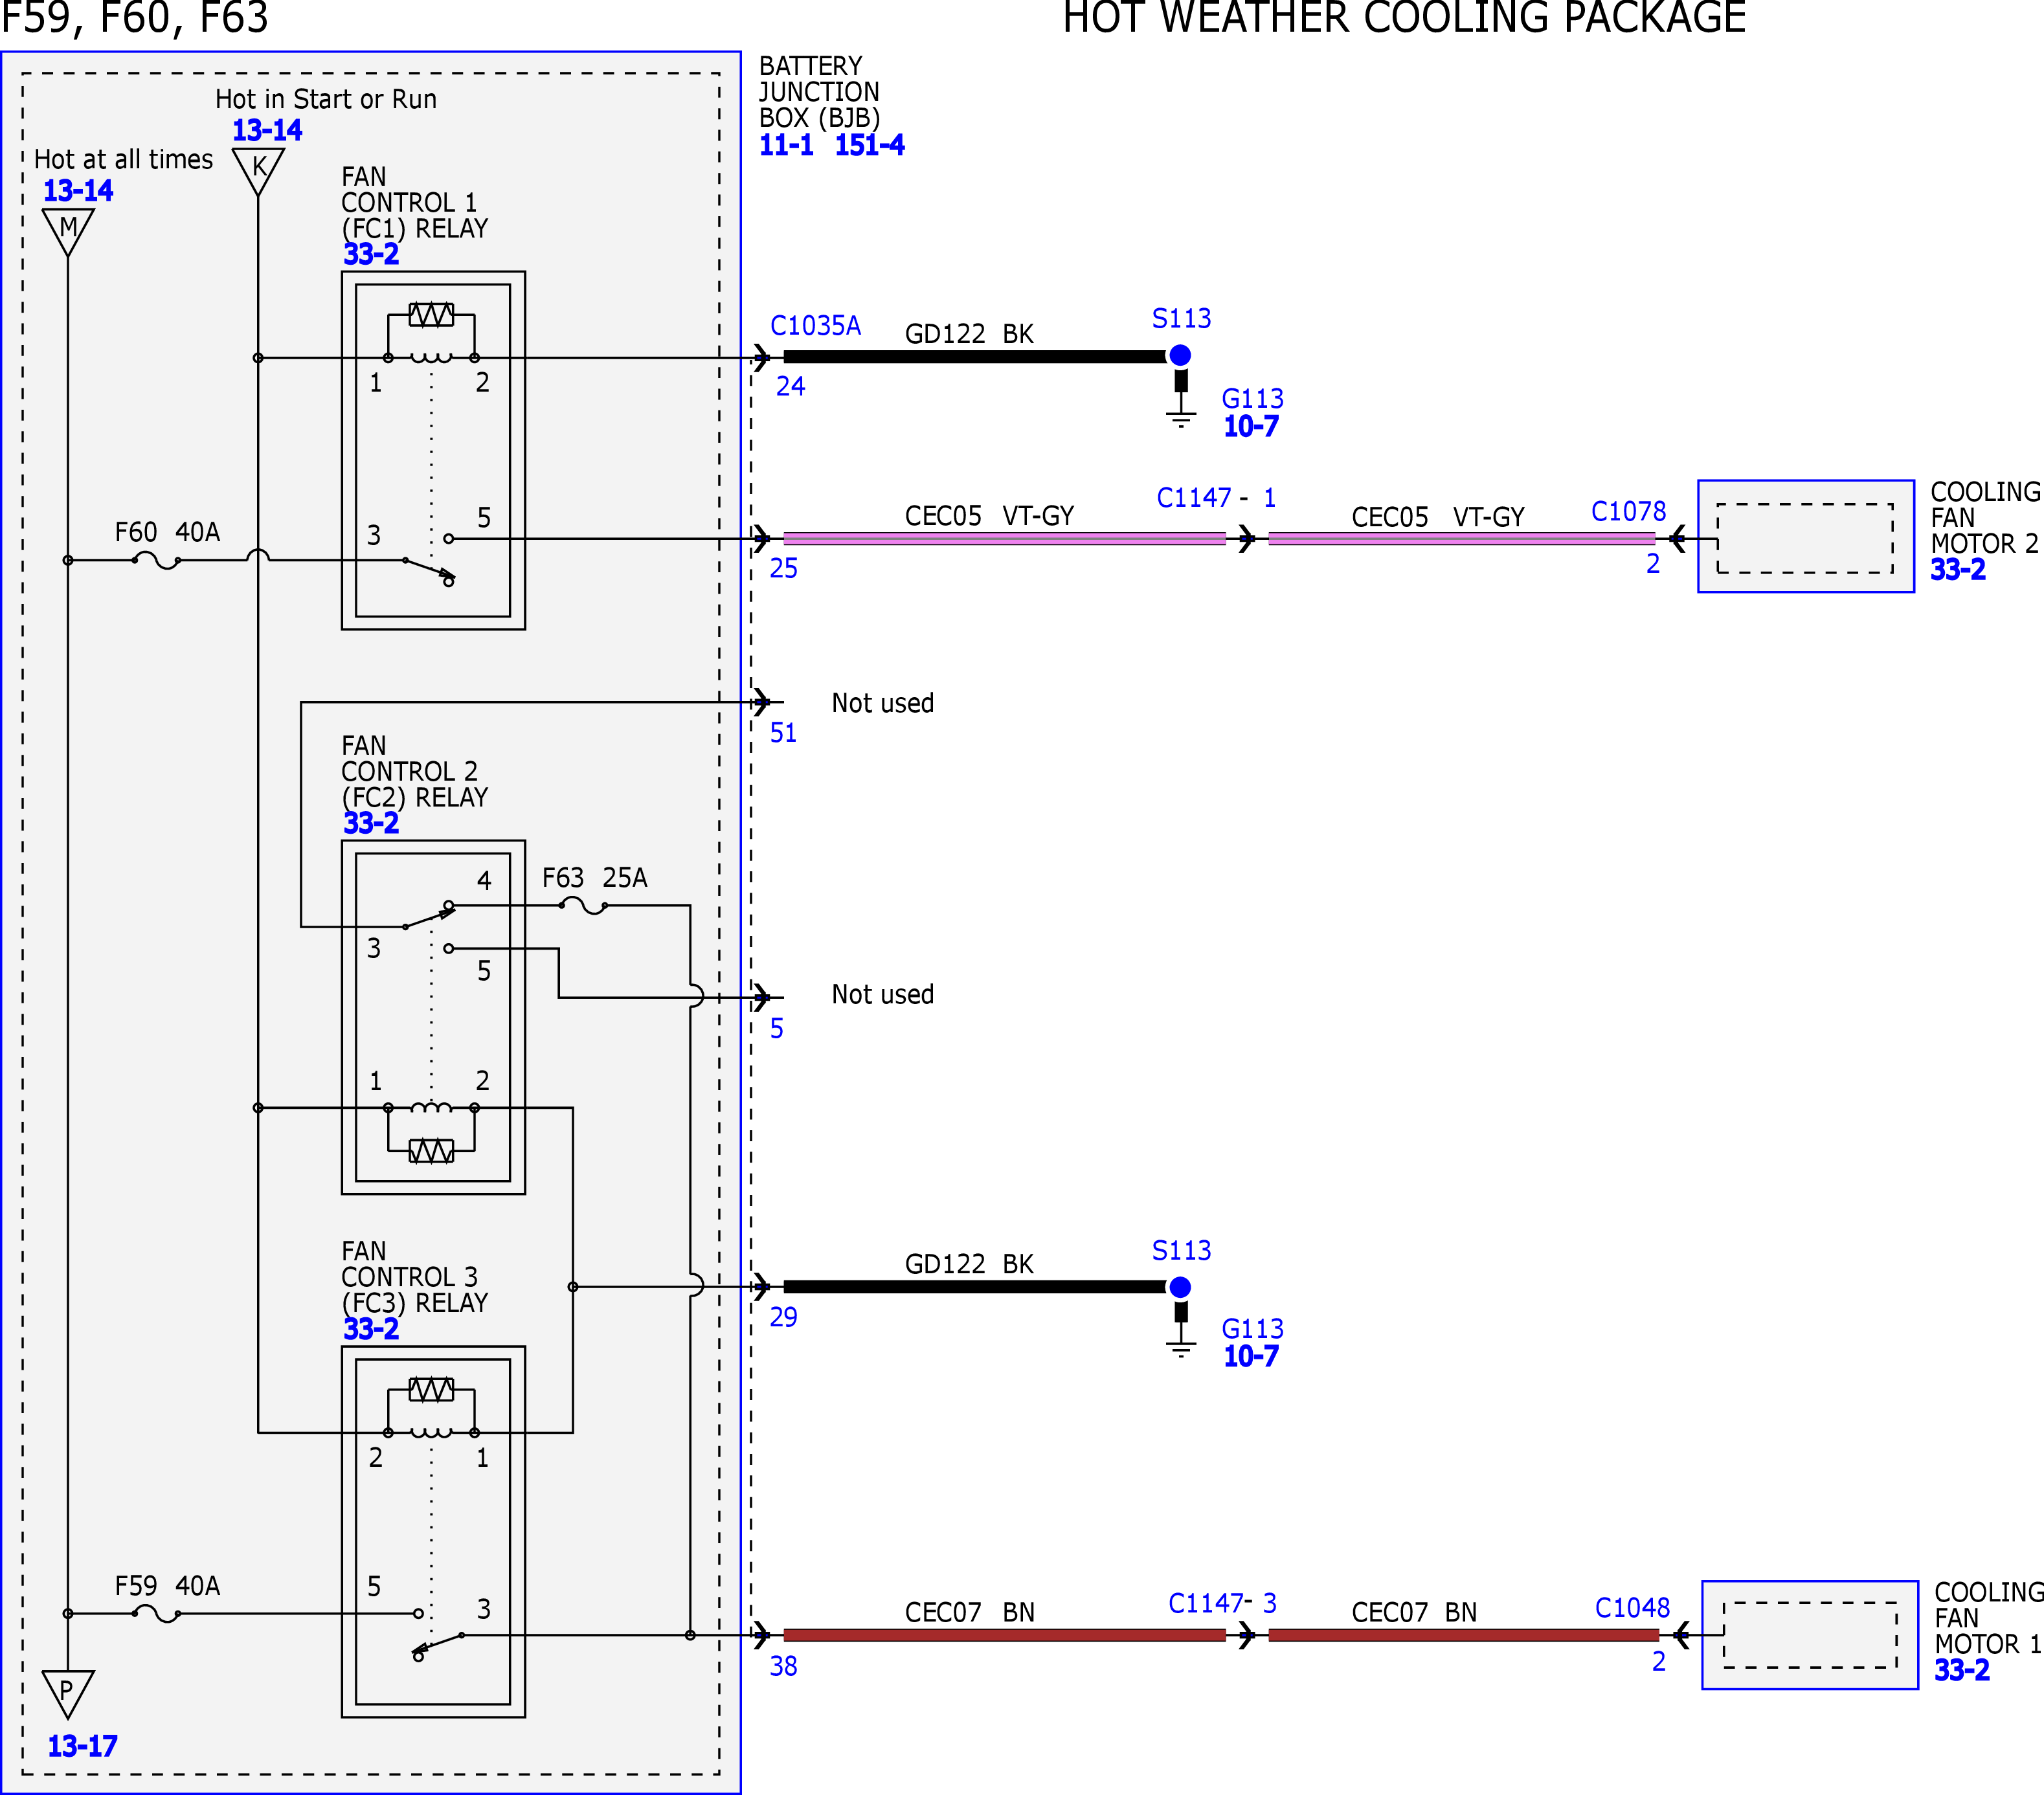
Task: Open the 151-4 Battery Junction Box link
Action: tap(869, 145)
